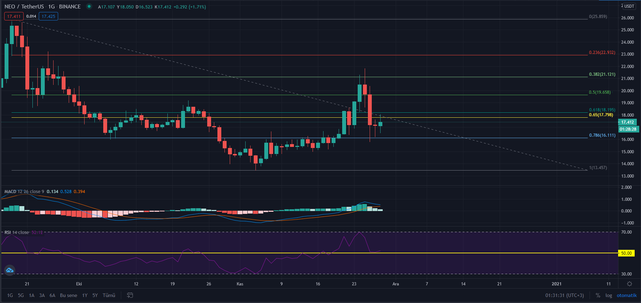Click the current price tag 17.412

628,122
